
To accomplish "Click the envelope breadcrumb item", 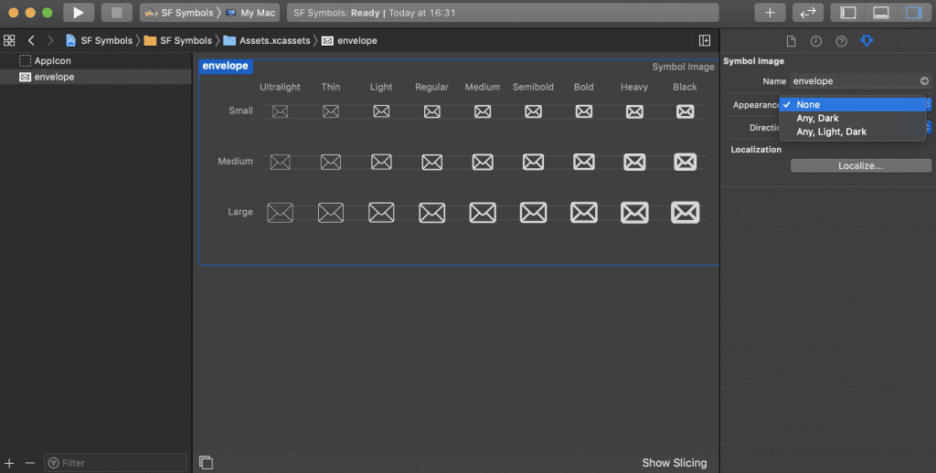I will click(349, 40).
